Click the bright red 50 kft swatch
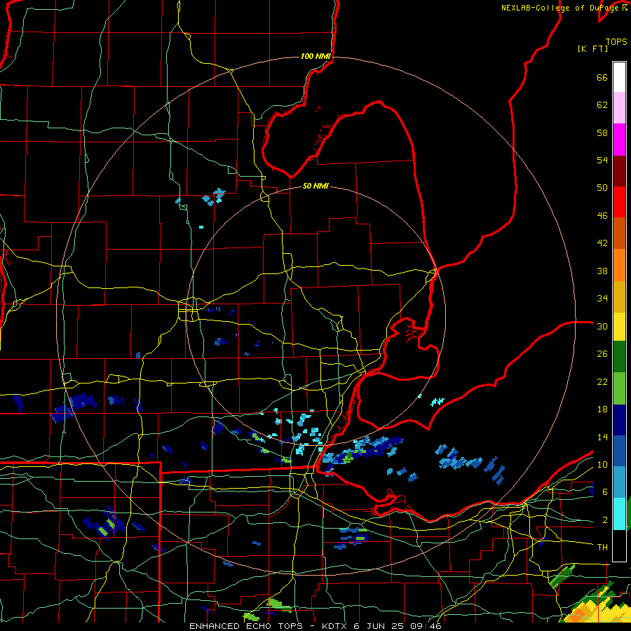The width and height of the screenshot is (631, 631). point(619,202)
